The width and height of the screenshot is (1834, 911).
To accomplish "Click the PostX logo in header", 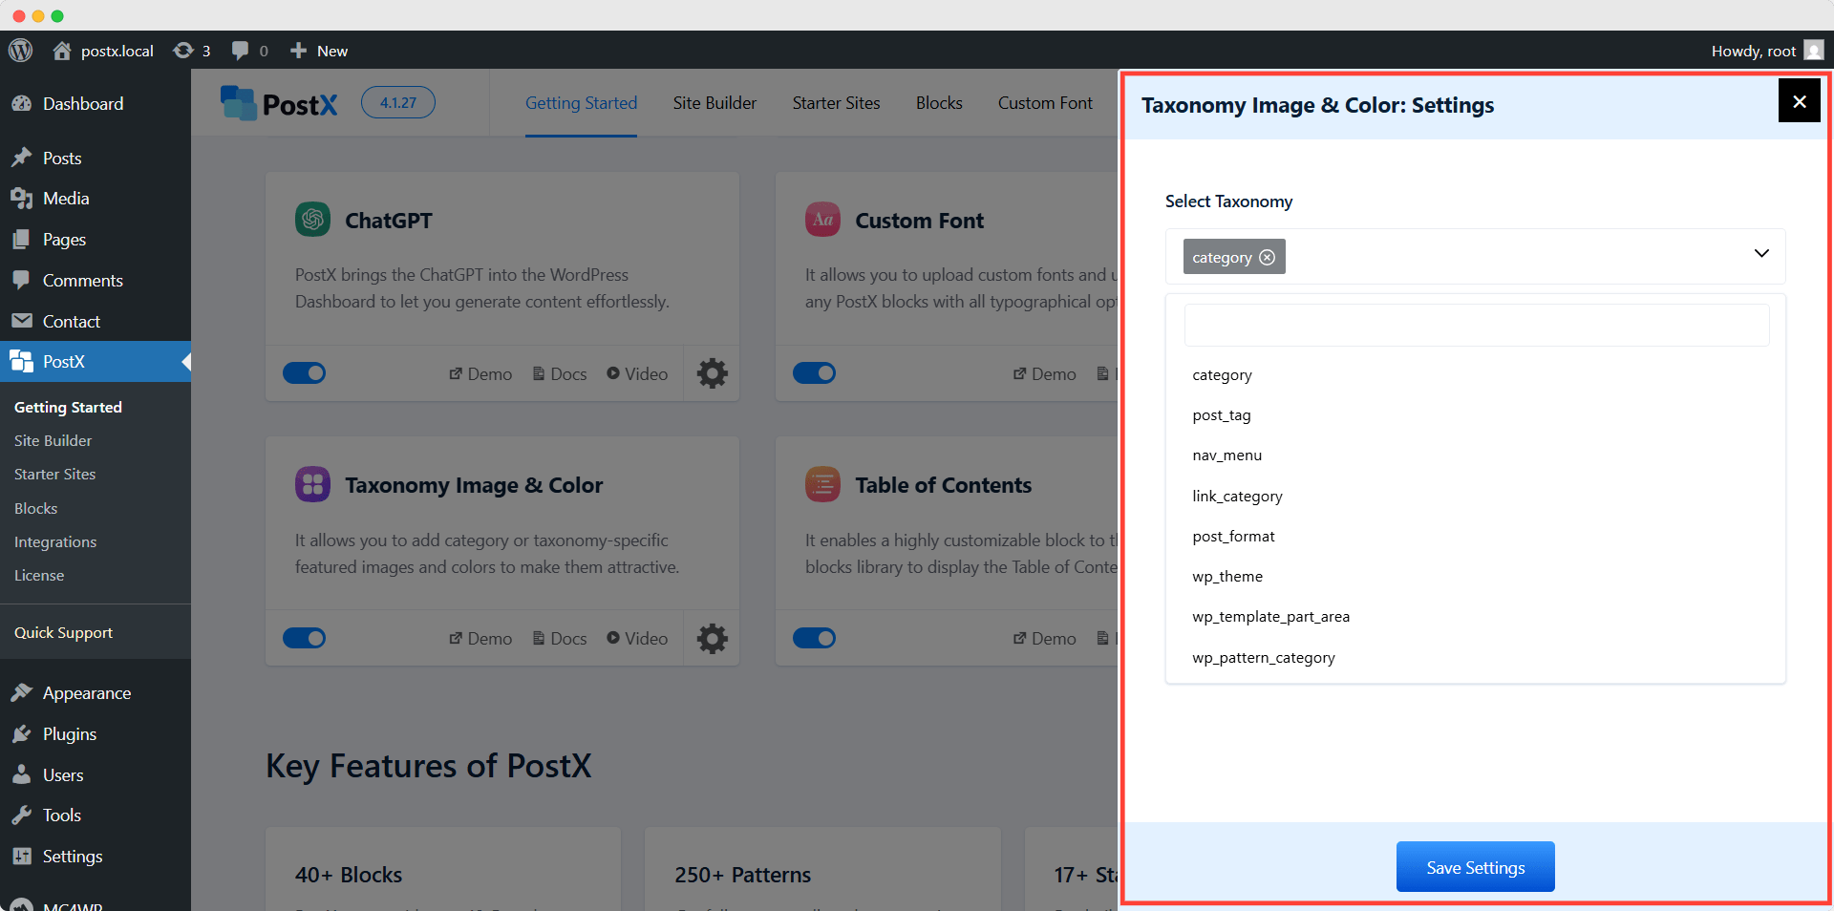I will [279, 103].
